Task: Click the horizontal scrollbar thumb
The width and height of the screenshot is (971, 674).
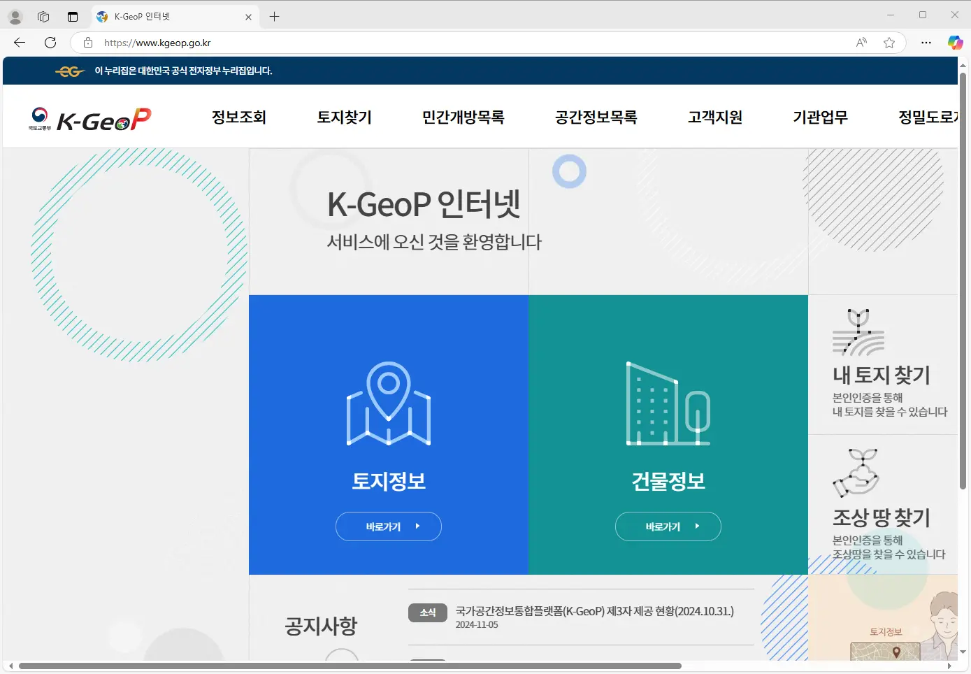Action: (350, 666)
